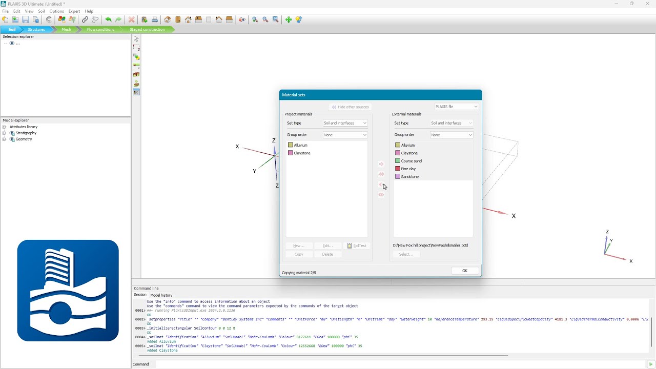Click Coarse sand green color swatch
The image size is (656, 369).
[x=398, y=161]
